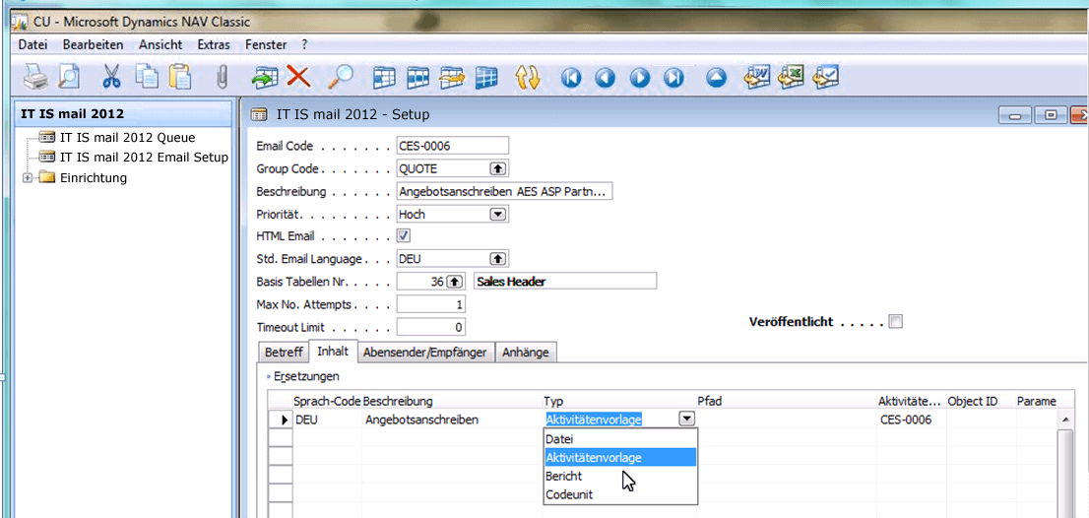Click the CES-0006 Aktivitäten cell in the grid
The width and height of the screenshot is (1089, 518).
(911, 420)
